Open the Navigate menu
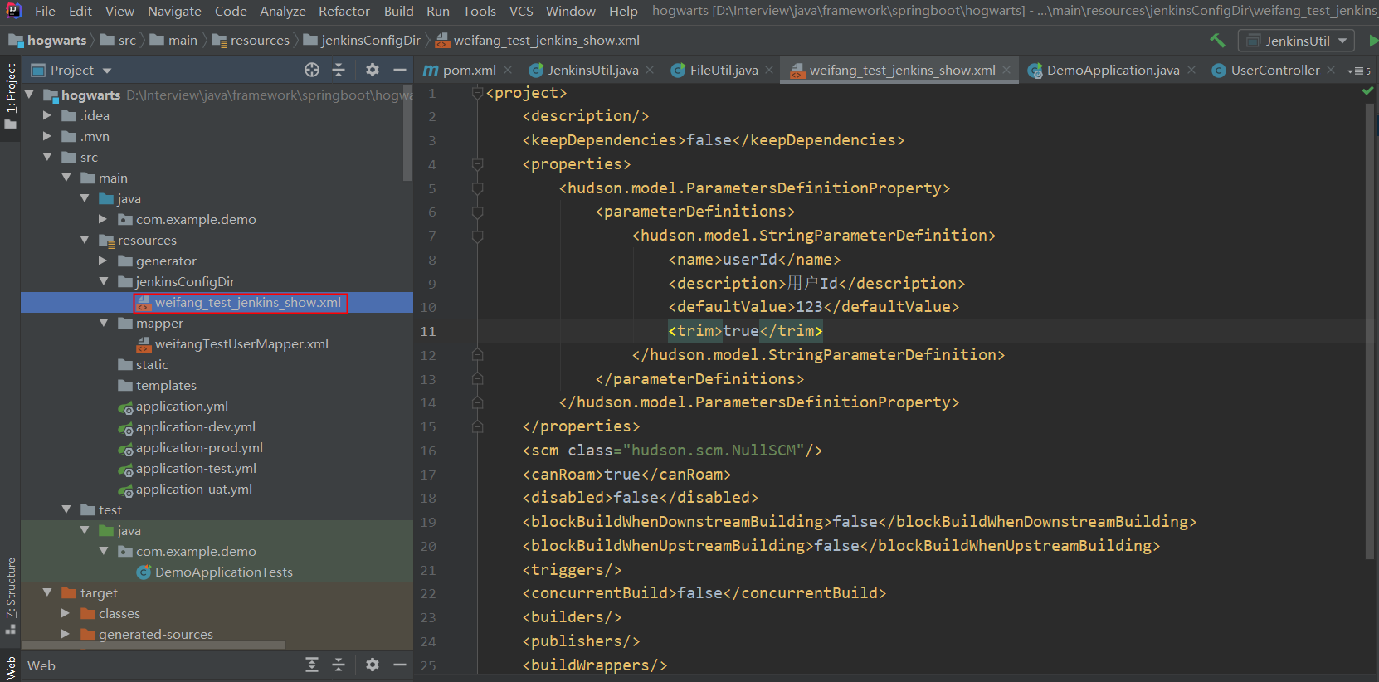Screen dimensions: 1379x682 pyautogui.click(x=174, y=11)
